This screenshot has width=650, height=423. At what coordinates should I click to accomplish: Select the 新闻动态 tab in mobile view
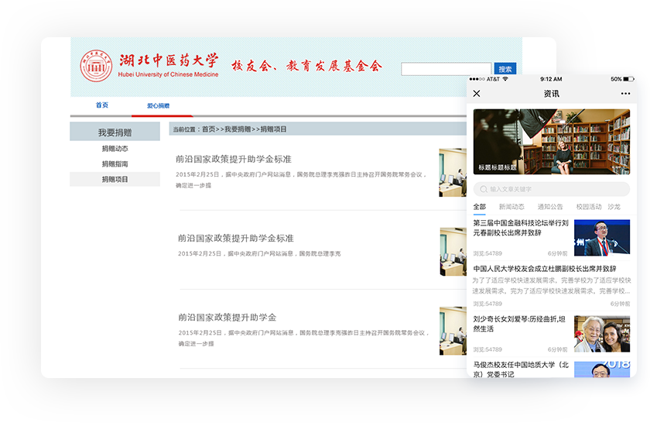pos(511,207)
